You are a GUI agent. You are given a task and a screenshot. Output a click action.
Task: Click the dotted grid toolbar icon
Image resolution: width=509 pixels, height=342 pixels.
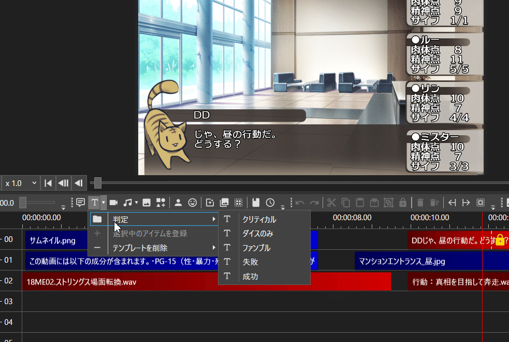coord(239,203)
